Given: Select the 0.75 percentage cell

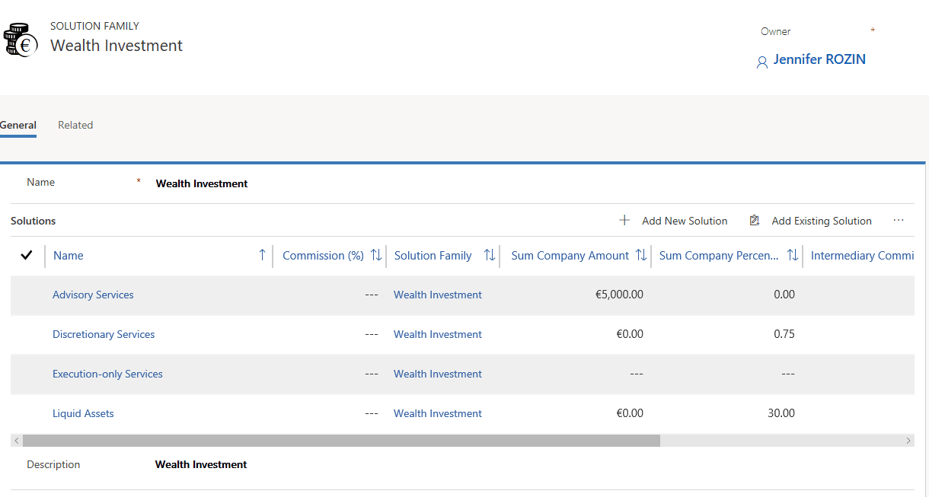Looking at the screenshot, I should coord(784,334).
